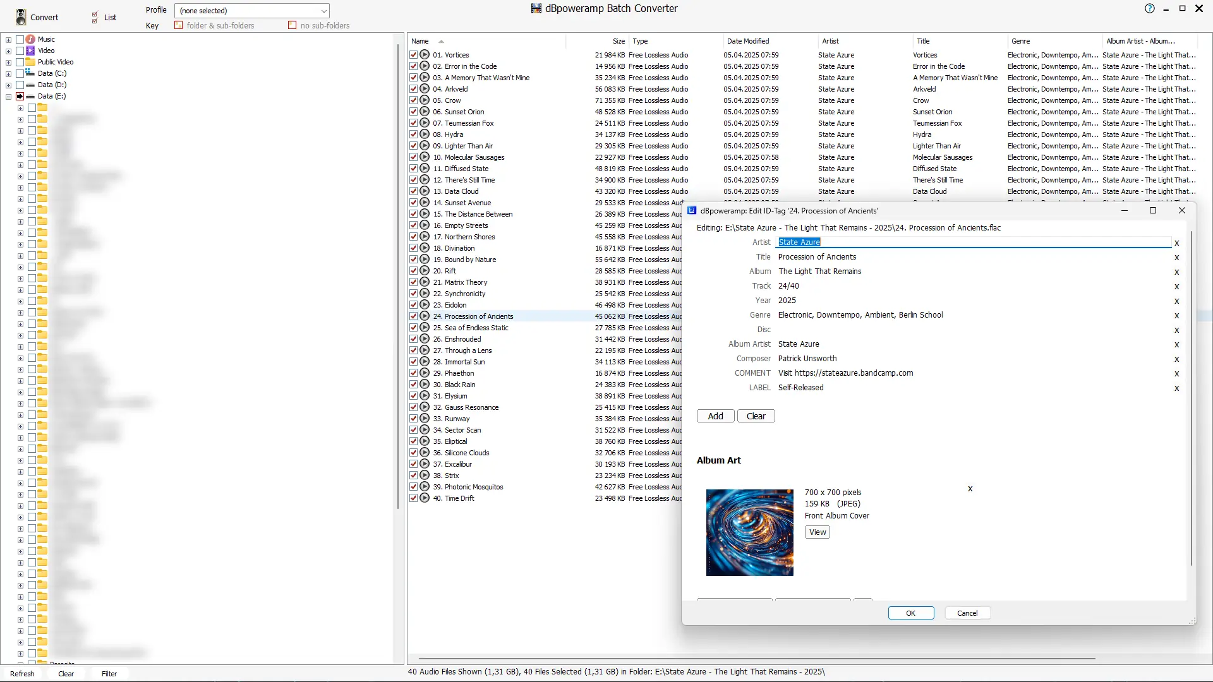Sort file list by Size column
This screenshot has height=682, width=1213.
[x=618, y=41]
